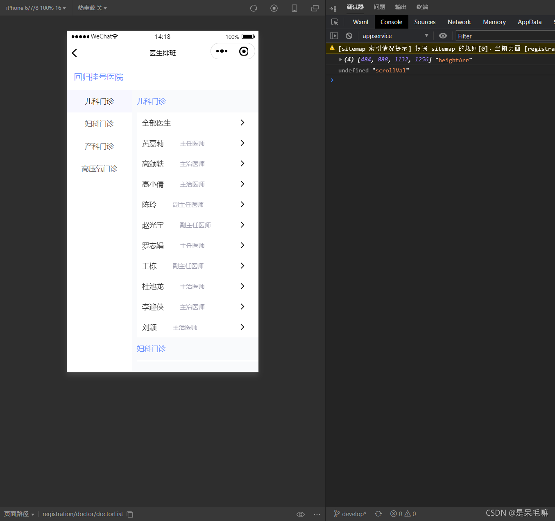The image size is (555, 521).
Task: Click the chevron for 刘颖
Action: point(242,327)
